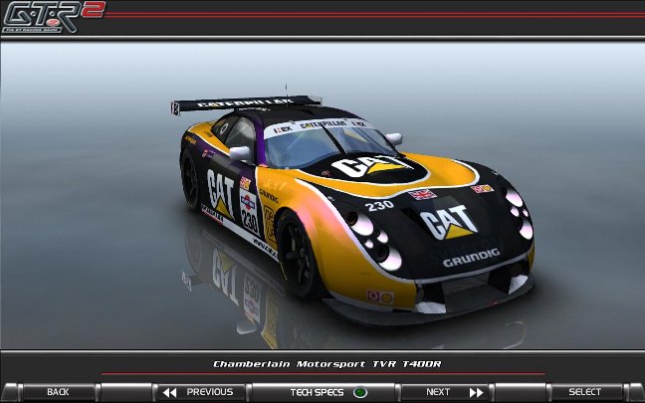Advance to the NEXT car
Viewport: 645px width, 403px height.
445,392
